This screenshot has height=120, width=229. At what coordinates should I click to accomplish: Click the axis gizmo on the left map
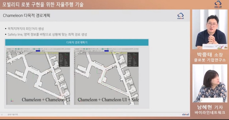click(12, 100)
